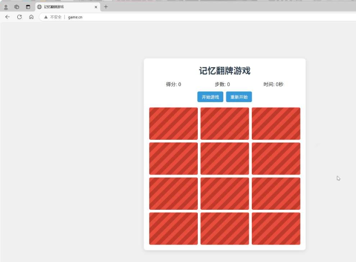Select the 记忆翻牌游戏 browser tab
This screenshot has height=262, width=356.
[64, 7]
